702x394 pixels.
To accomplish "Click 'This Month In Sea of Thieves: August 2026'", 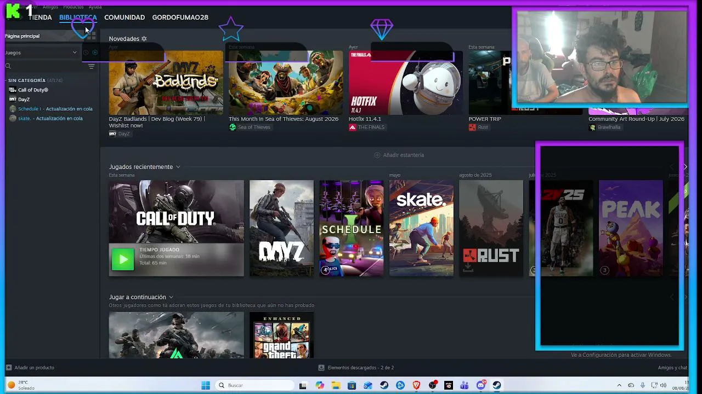I will tap(284, 119).
